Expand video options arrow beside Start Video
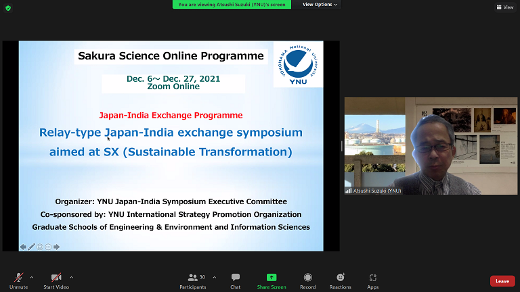The height and width of the screenshot is (292, 520). click(71, 277)
